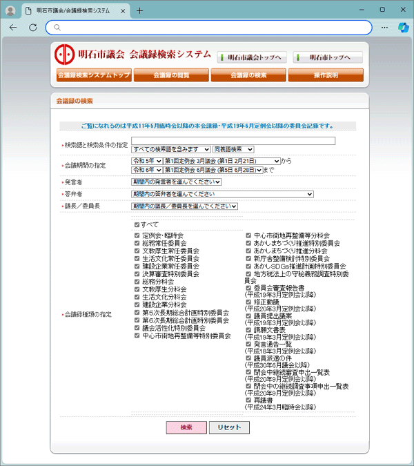This screenshot has width=414, height=466.
Task: Focus the browser address bar
Action: 209,28
